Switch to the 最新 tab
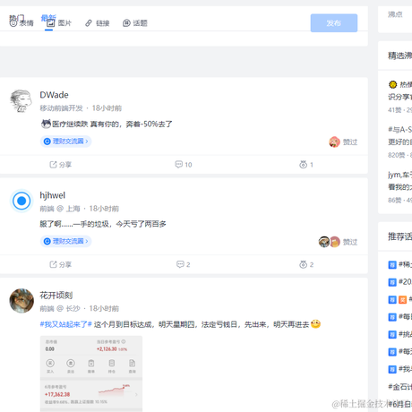 [48, 18]
